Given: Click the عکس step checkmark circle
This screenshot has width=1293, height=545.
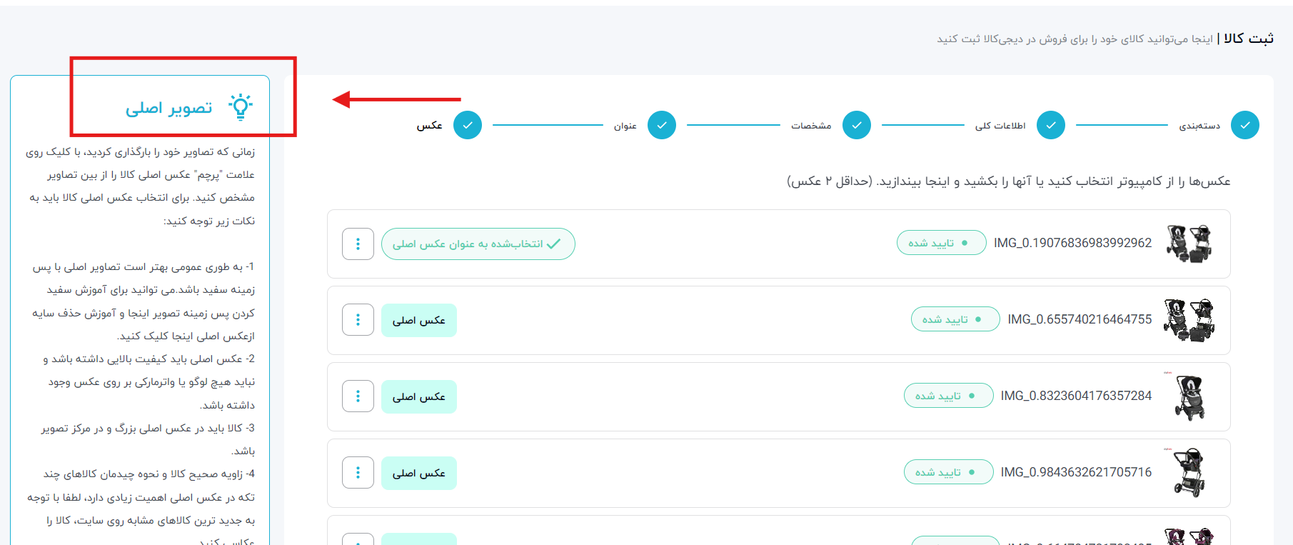Looking at the screenshot, I should pyautogui.click(x=468, y=125).
